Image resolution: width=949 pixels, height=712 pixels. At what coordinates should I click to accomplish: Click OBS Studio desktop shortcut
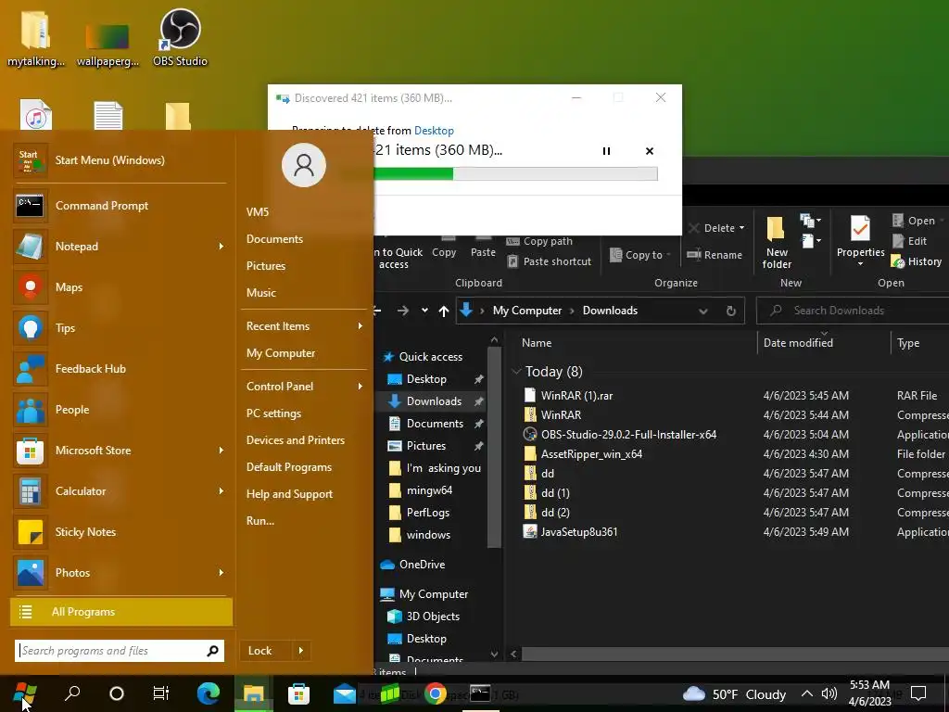coord(180,37)
